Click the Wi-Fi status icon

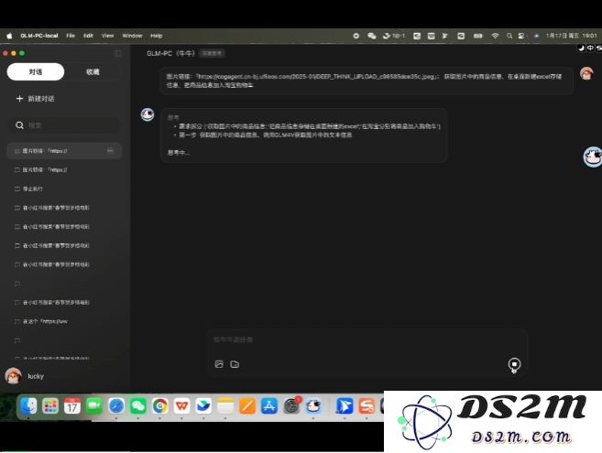tap(495, 36)
